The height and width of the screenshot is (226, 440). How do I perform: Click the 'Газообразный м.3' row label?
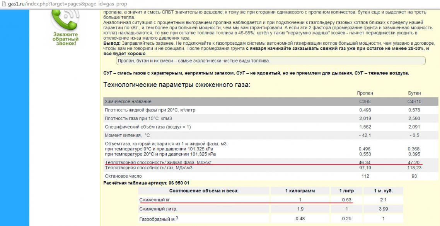159,218
